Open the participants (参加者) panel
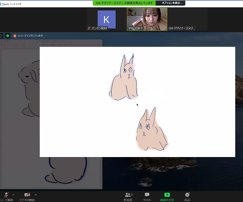Image resolution: width=243 pixels, height=202 pixels. 128,195
